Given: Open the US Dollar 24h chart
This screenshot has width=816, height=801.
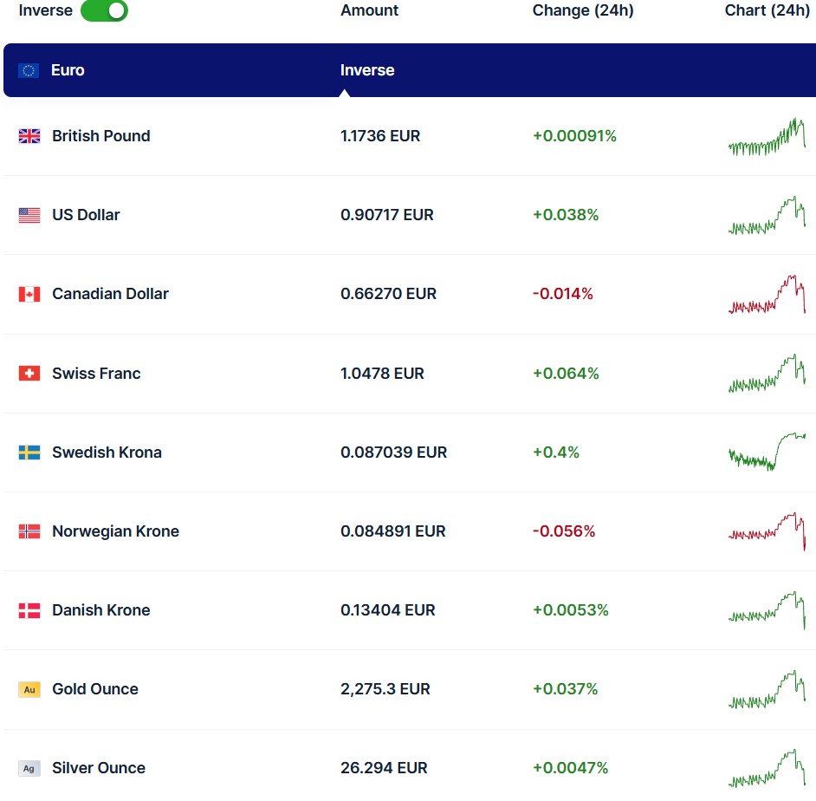Looking at the screenshot, I should tap(767, 216).
